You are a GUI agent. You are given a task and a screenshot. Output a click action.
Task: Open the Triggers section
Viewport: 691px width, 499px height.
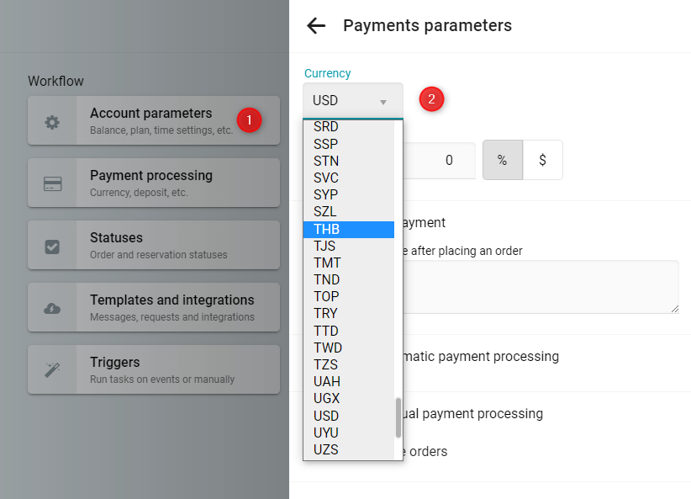coord(154,369)
